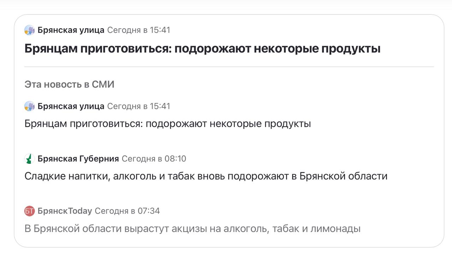Open the "Сладкие напитки, алкоголь и табак" article
Screen dimensions: 452x262
click(206, 176)
